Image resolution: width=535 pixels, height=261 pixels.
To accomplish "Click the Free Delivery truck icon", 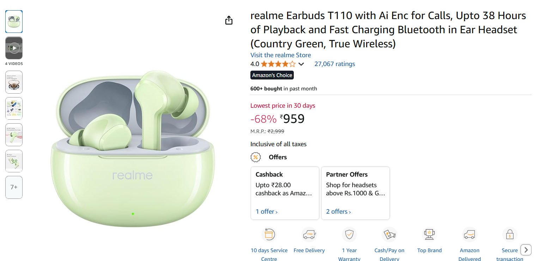I will (309, 235).
